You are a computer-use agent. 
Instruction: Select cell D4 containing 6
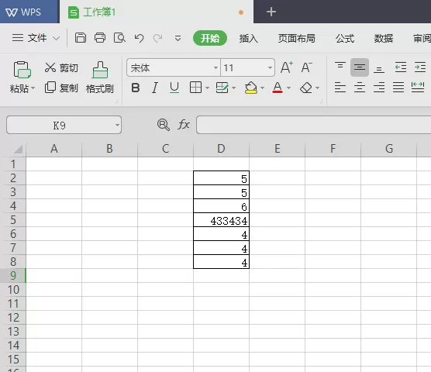pos(221,206)
